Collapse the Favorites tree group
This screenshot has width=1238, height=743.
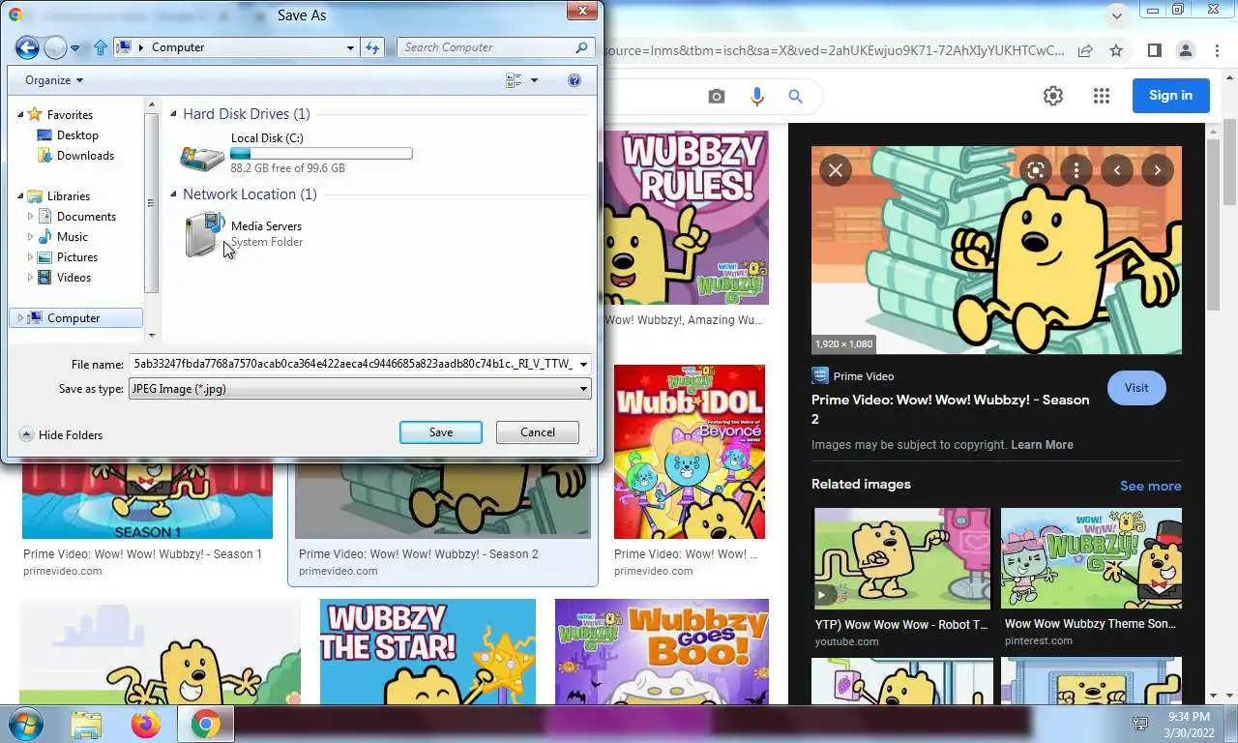(x=20, y=114)
